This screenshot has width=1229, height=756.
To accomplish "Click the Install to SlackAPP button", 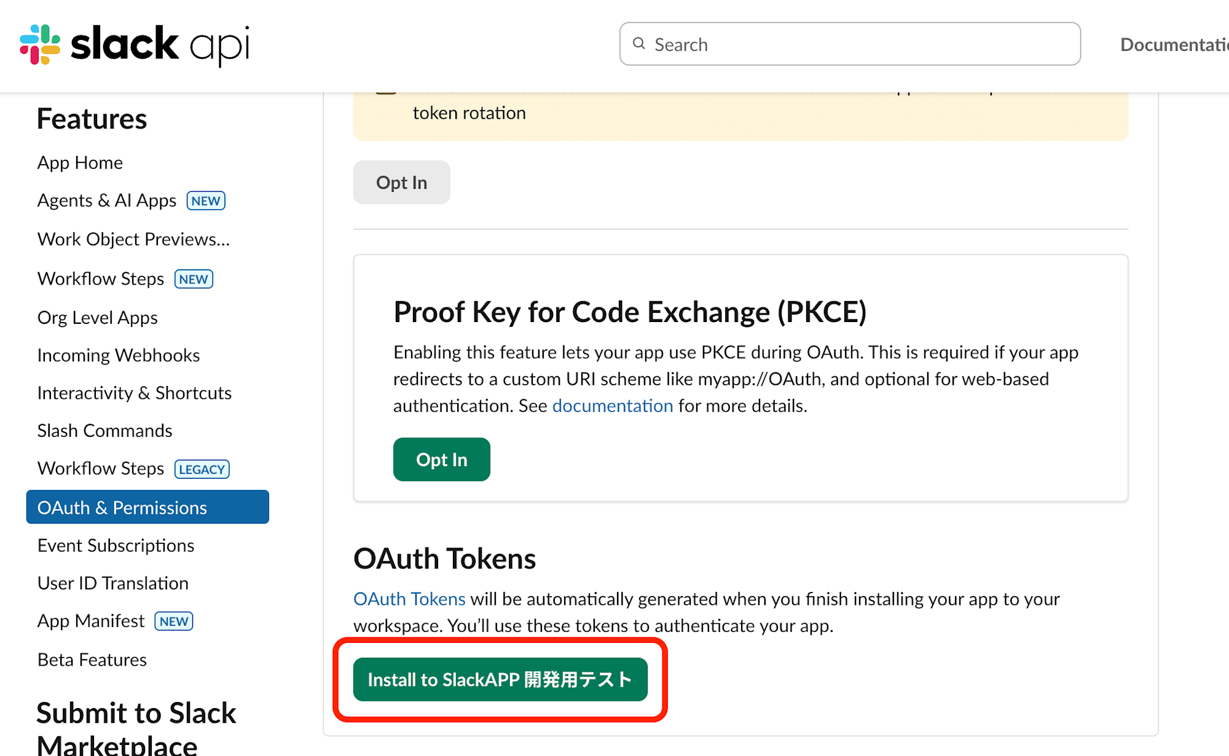I will [500, 680].
